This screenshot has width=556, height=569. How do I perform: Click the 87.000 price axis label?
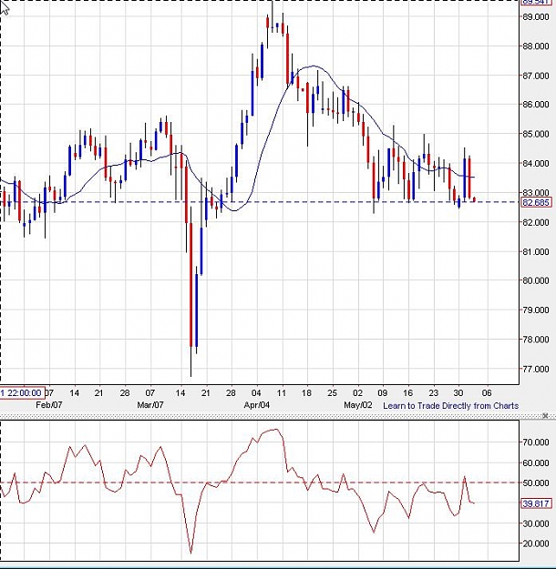pos(536,76)
